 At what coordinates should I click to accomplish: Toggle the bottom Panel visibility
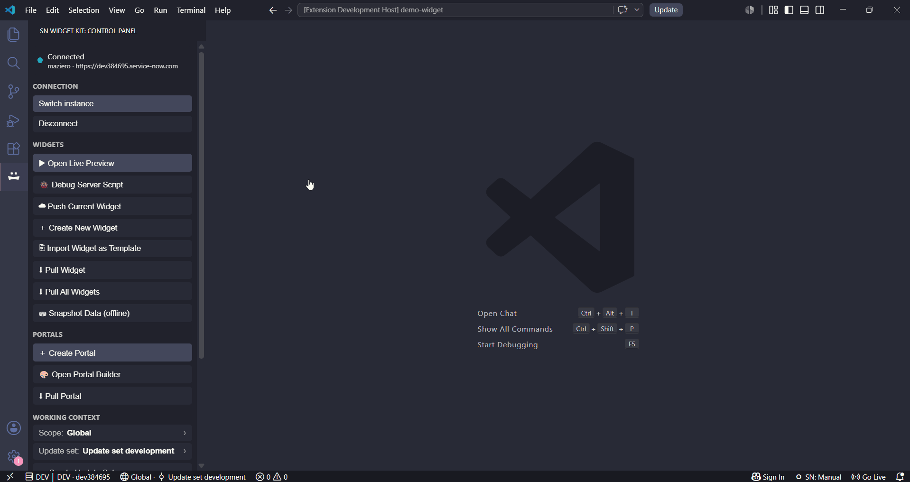point(804,10)
